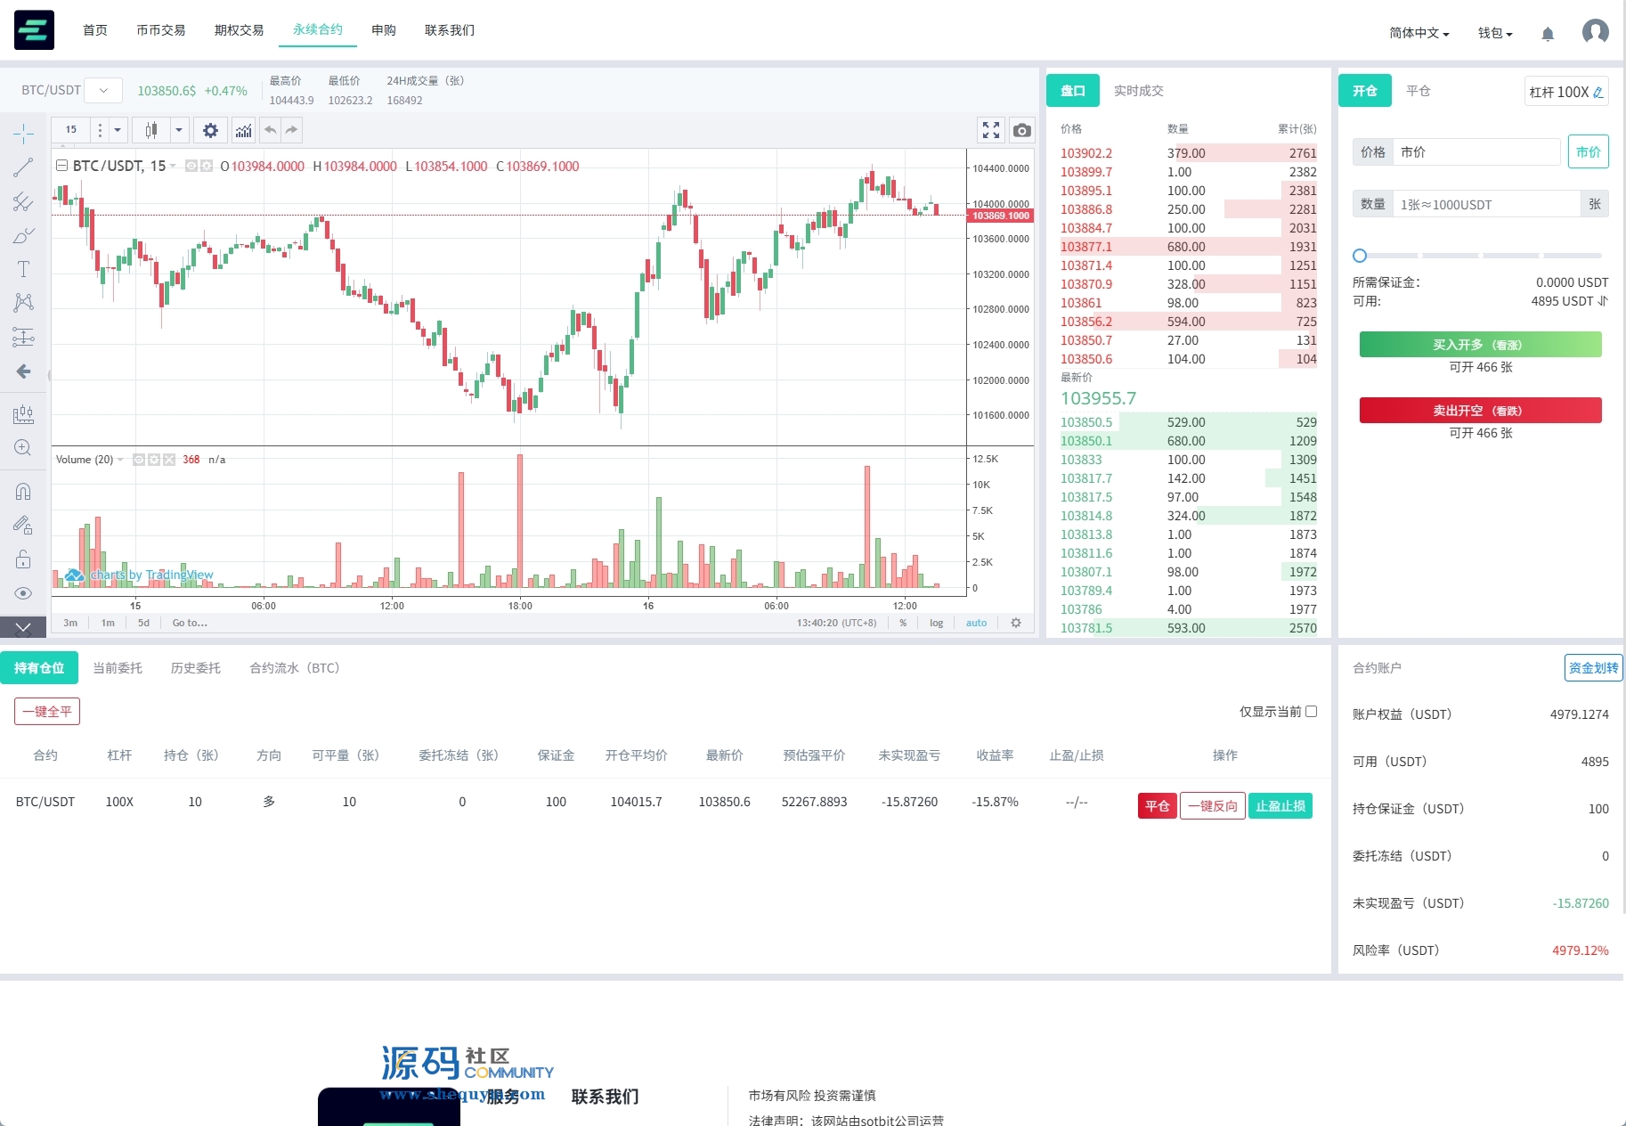Screen dimensions: 1626x1126
Task: Select the text annotation tool
Action: click(x=23, y=269)
